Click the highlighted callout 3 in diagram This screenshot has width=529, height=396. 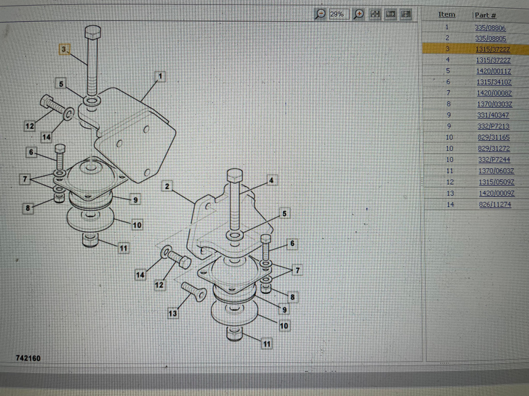63,49
